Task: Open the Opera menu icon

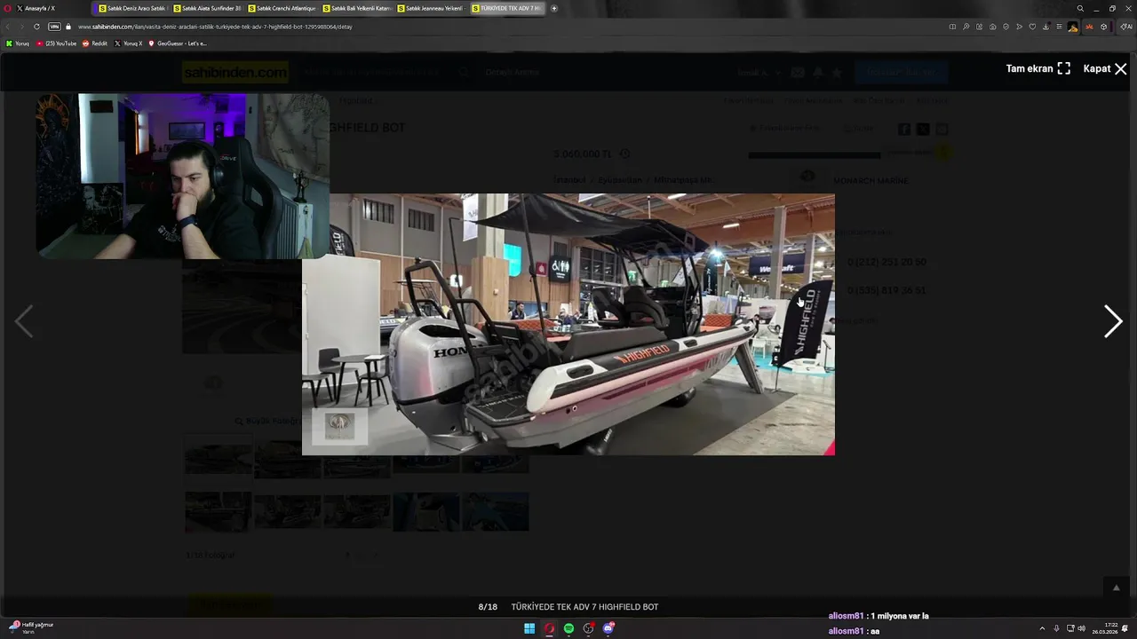Action: 8,8
